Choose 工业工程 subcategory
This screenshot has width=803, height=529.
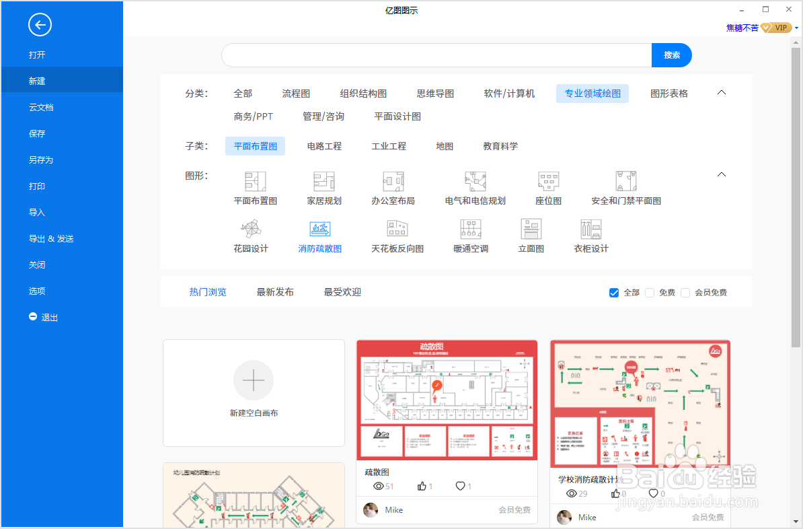pyautogui.click(x=389, y=146)
